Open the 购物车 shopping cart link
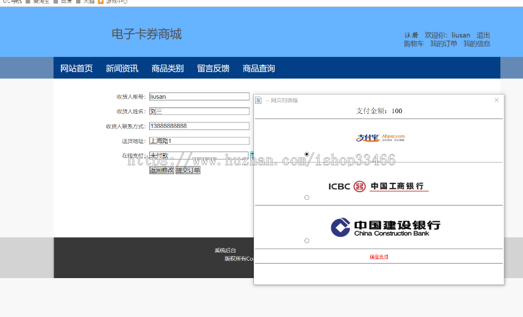This screenshot has width=523, height=317. point(414,44)
